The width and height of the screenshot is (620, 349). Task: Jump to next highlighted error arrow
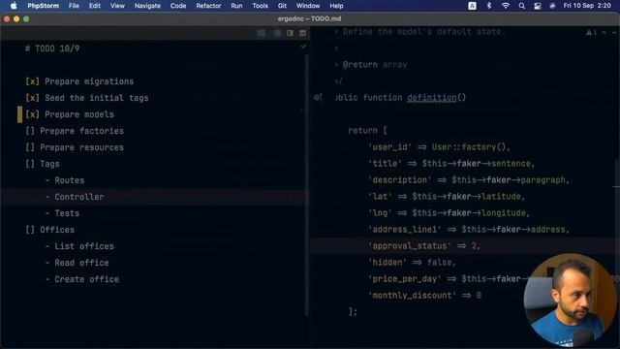click(614, 32)
